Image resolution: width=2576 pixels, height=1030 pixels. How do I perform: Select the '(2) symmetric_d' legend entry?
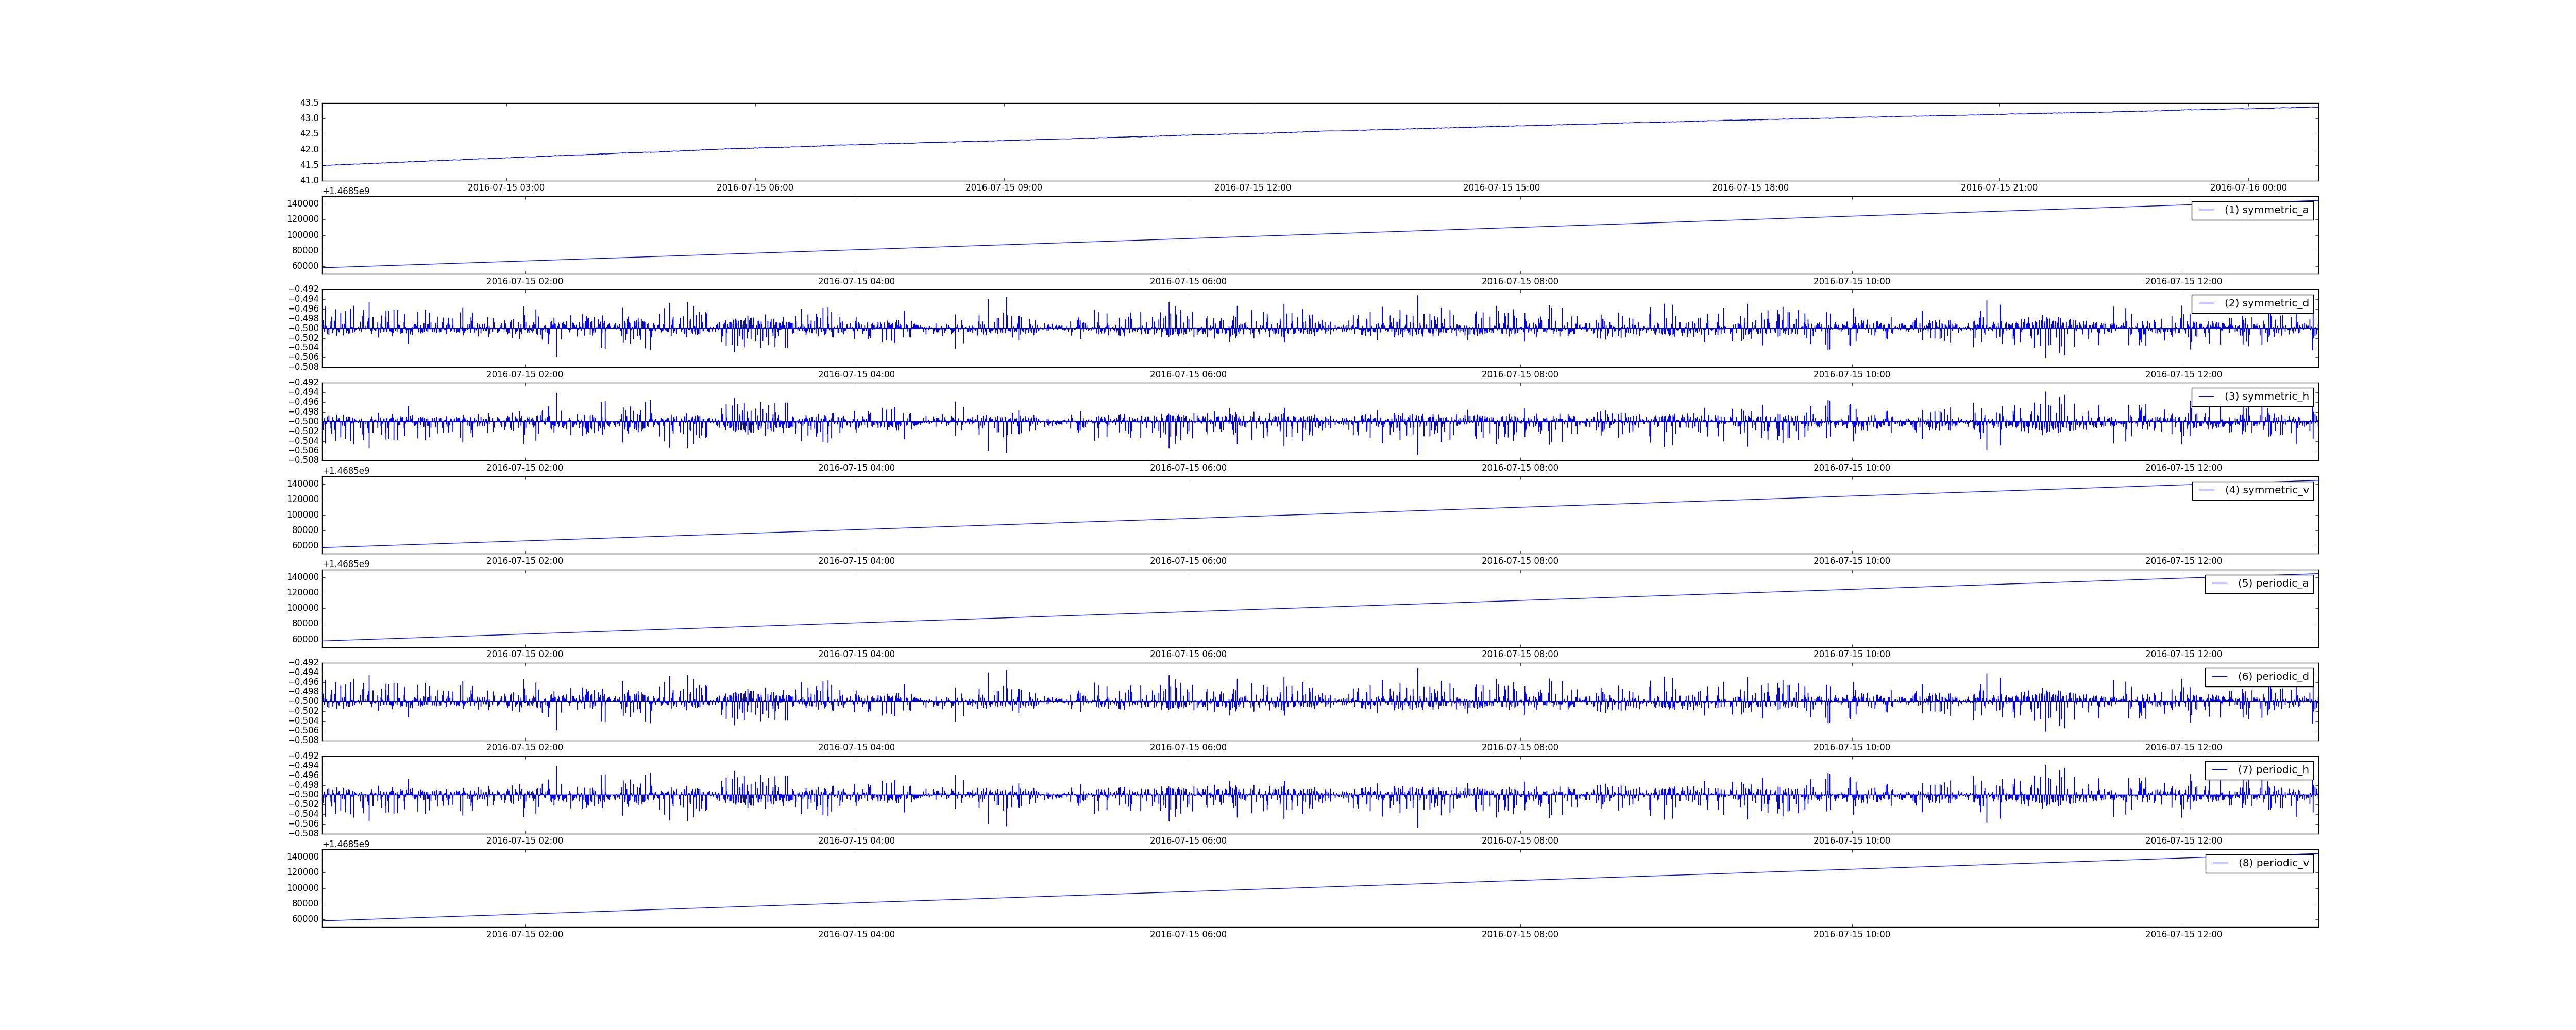click(x=2266, y=303)
